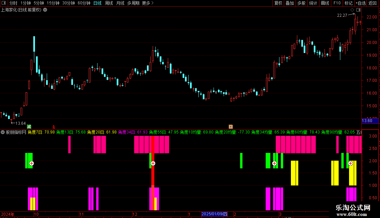The width and height of the screenshot is (380, 218).
Task: Open F10 company information
Action: click(337, 3)
